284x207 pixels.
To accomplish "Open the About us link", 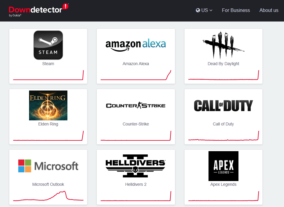I will point(269,10).
